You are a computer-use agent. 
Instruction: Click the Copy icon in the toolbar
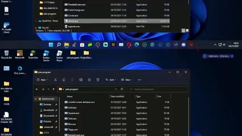click(64, 80)
